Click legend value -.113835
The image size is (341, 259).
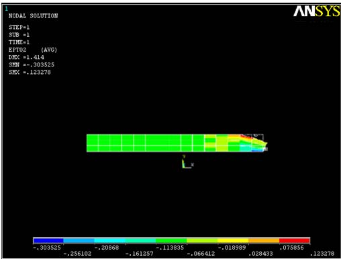tap(170, 248)
